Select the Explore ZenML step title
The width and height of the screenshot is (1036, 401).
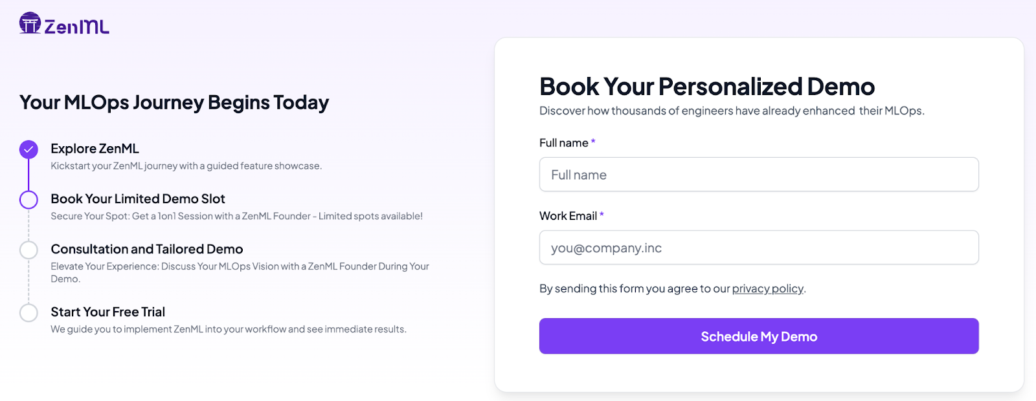click(95, 149)
